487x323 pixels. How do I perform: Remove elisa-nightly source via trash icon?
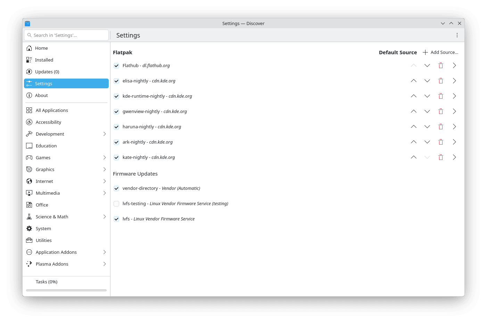coord(441,81)
